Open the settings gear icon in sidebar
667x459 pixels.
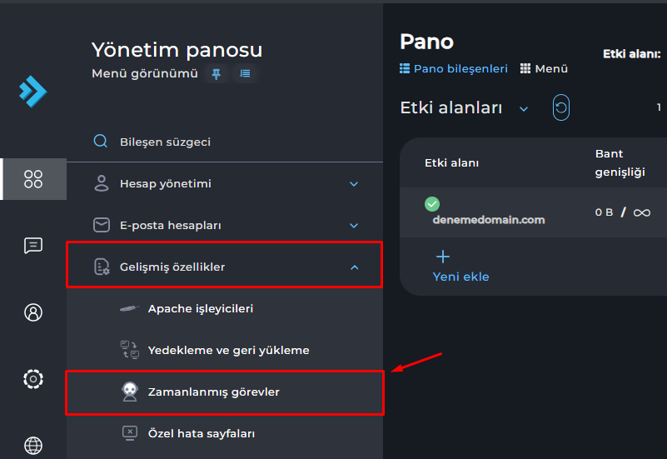33,379
